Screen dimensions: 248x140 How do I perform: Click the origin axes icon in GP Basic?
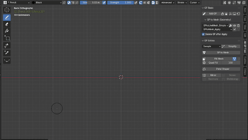point(231,14)
